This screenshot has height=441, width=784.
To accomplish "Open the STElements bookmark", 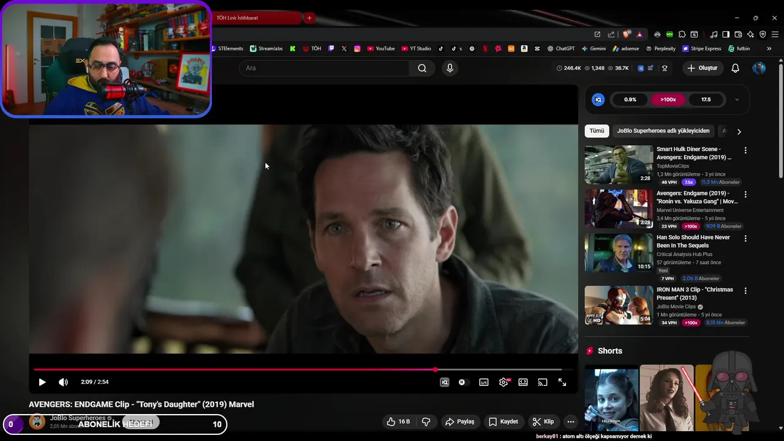I will (x=227, y=48).
